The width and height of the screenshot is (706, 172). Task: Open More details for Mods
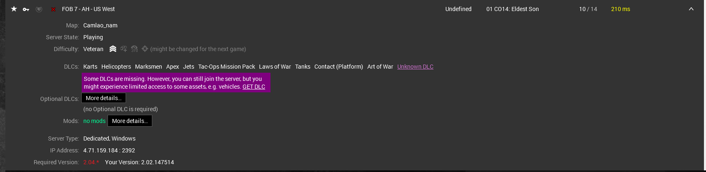[130, 121]
